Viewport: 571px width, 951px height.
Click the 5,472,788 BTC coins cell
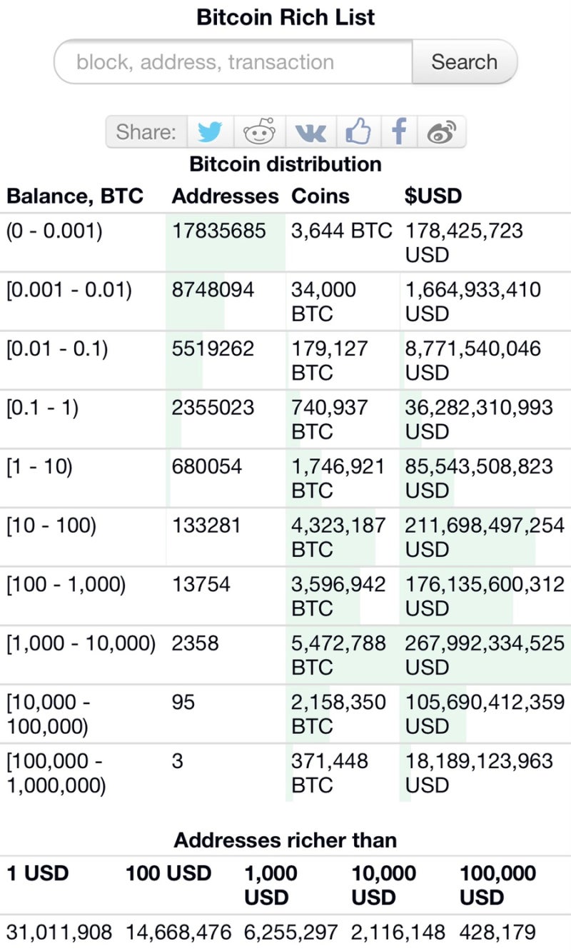point(338,655)
